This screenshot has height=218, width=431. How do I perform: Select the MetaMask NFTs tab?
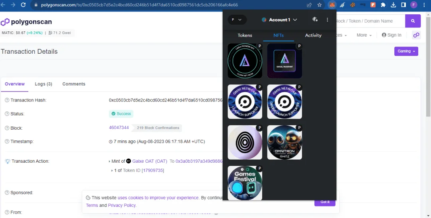point(279,35)
